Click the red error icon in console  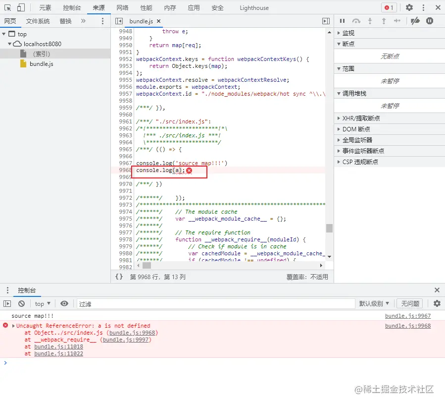coord(5,325)
